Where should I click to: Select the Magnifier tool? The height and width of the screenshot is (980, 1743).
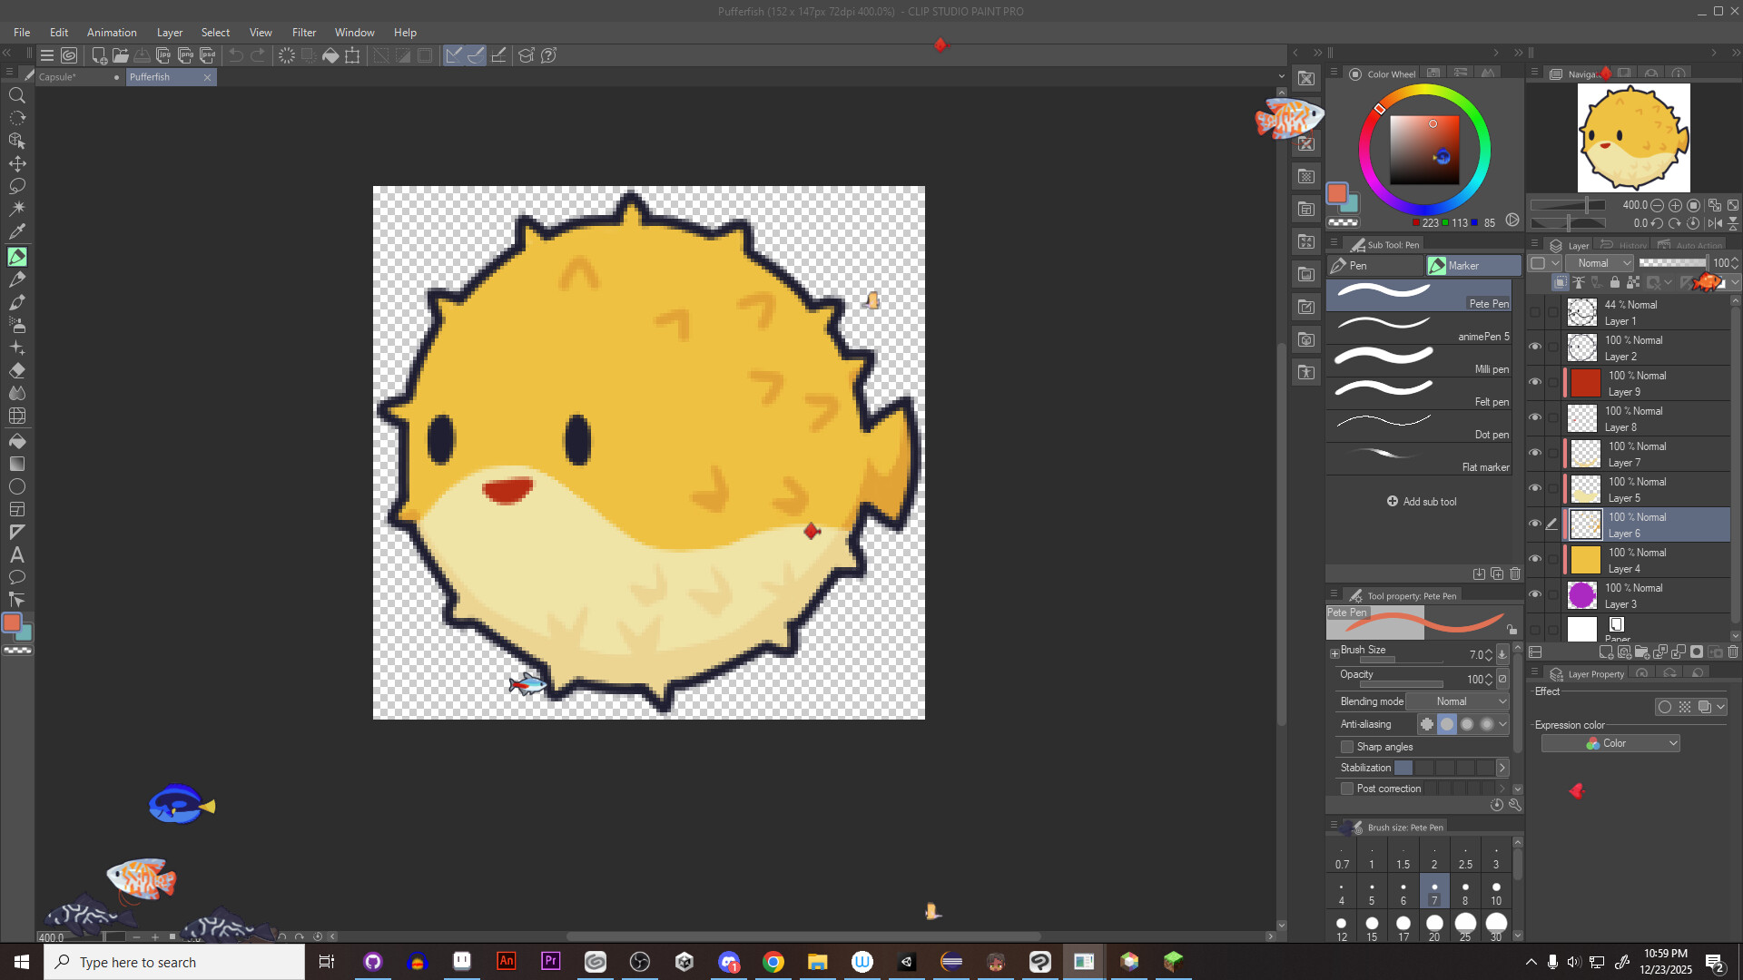click(x=17, y=95)
